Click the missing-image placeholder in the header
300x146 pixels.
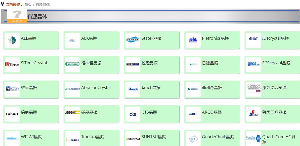pos(17,16)
